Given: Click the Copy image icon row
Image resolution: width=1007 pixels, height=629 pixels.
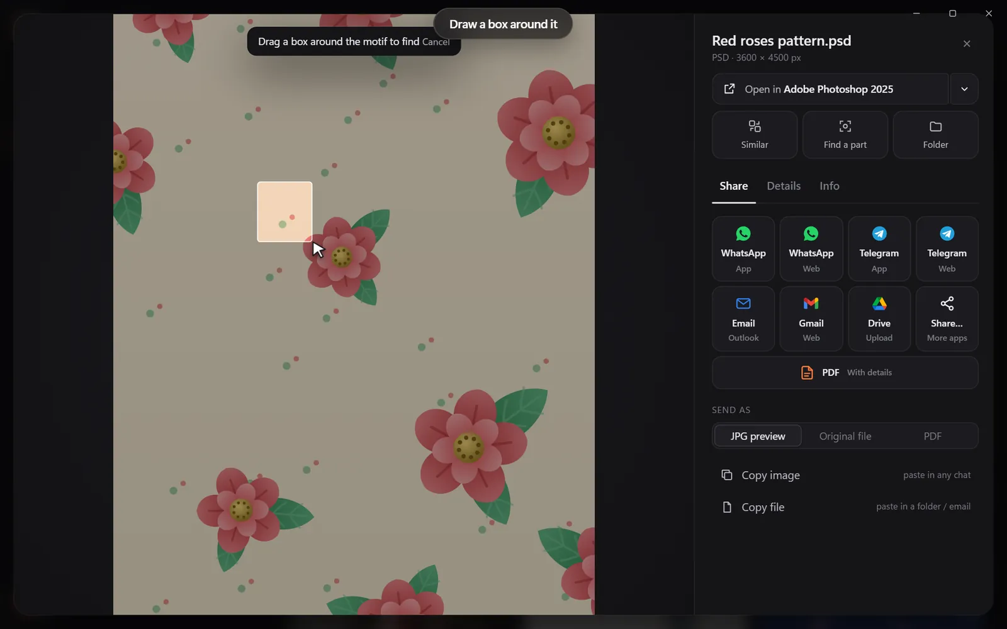Looking at the screenshot, I should (x=845, y=475).
